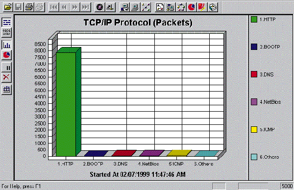This screenshot has width=294, height=190.
Task: Toggle the grid lines icon in left sidebar
Action: (x=6, y=90)
